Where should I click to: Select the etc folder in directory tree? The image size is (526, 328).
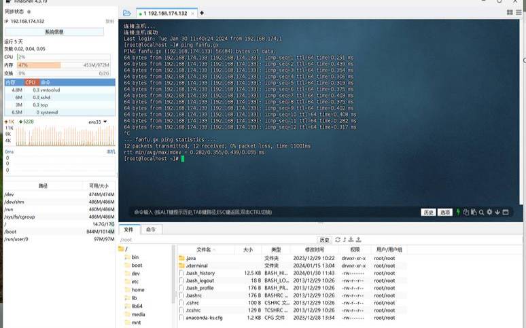(135, 281)
